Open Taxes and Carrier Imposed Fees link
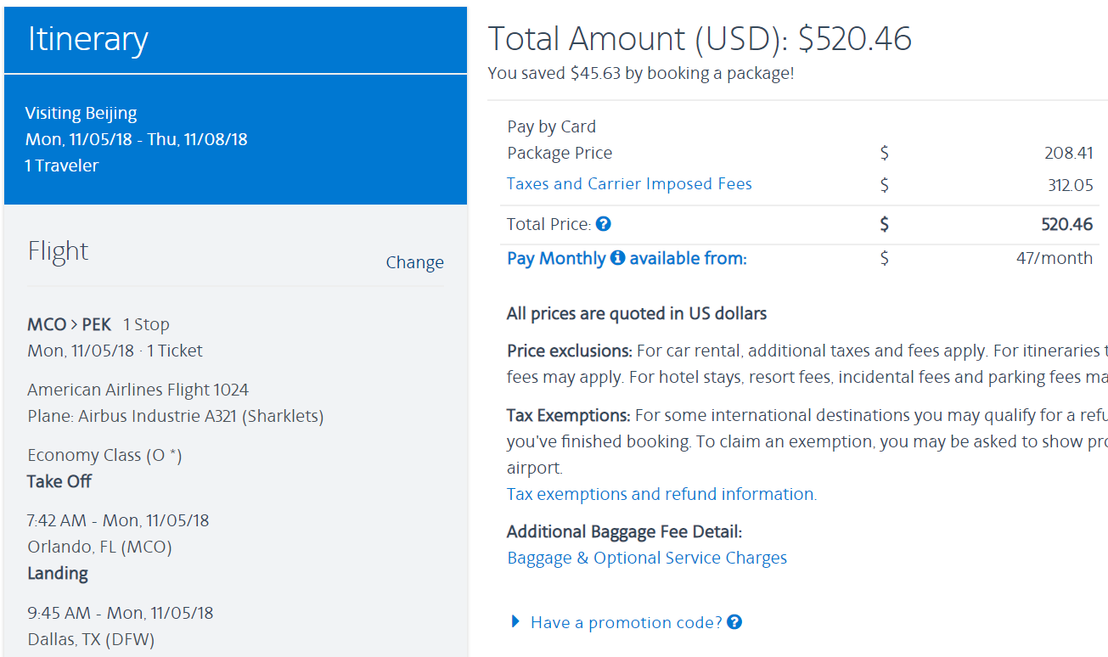 629,184
